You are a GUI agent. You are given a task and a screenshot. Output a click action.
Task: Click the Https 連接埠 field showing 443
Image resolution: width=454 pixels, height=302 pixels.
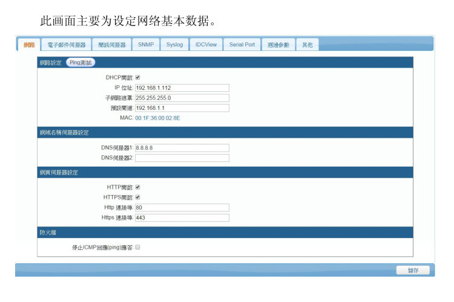182,217
